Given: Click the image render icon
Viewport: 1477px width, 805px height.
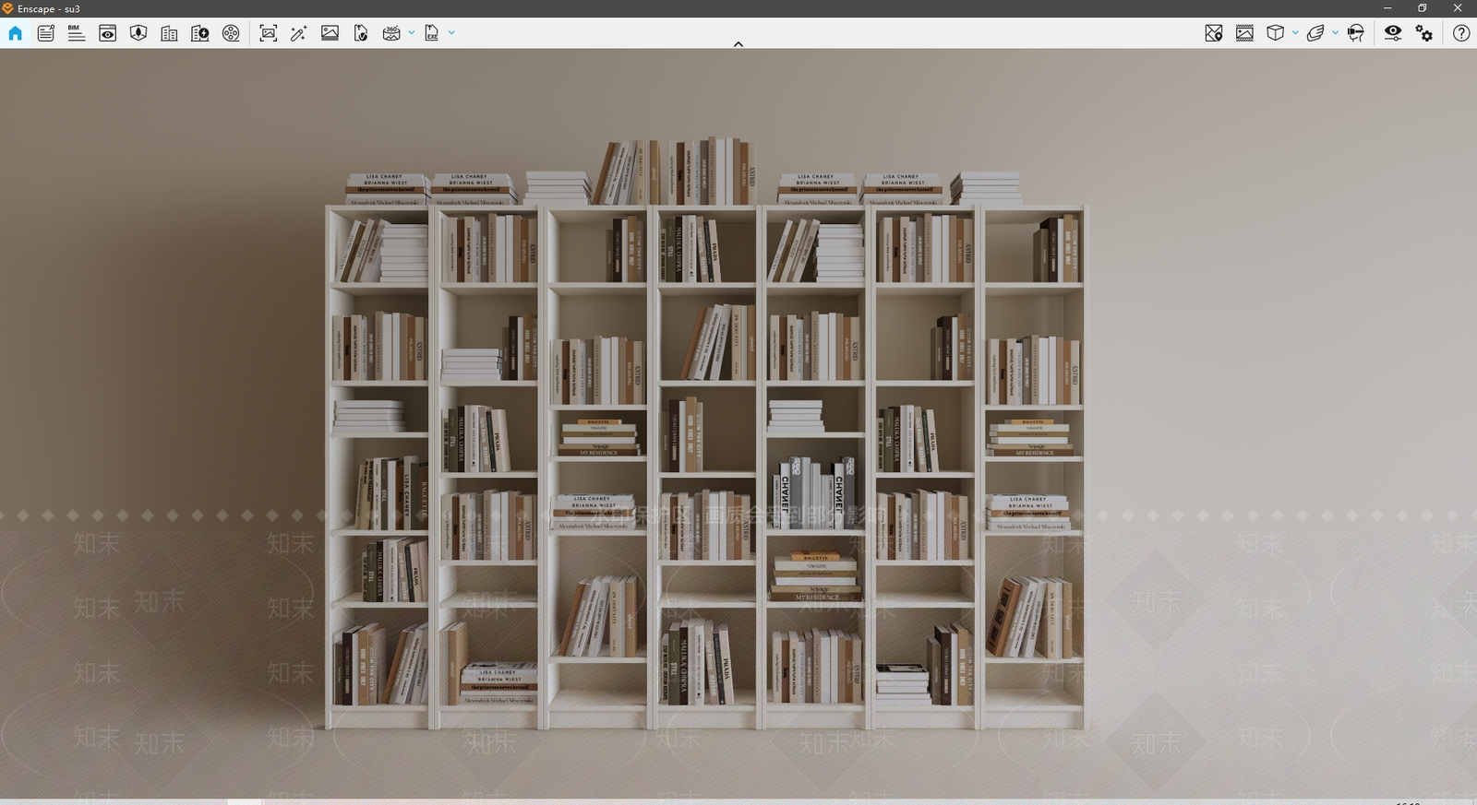Looking at the screenshot, I should pyautogui.click(x=330, y=33).
